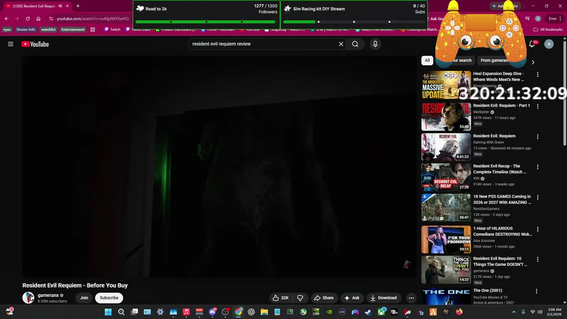Open the YouTube guide hamburger menu
Viewport: 567px width, 319px height.
pos(11,44)
